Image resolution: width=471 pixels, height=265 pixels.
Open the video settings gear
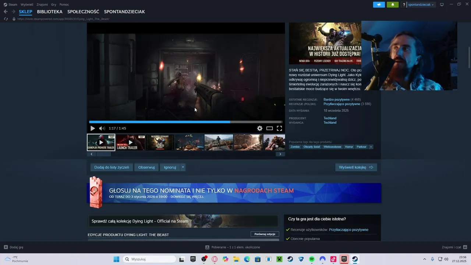(x=260, y=128)
